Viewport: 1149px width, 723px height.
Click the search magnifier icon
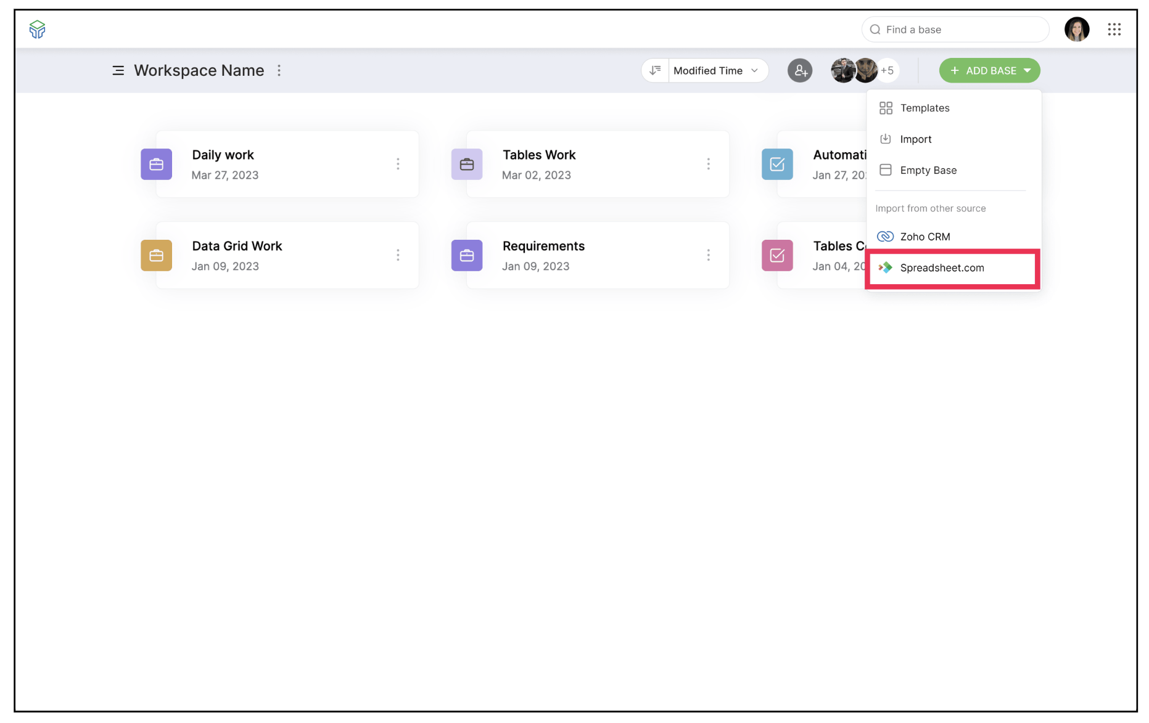tap(875, 30)
